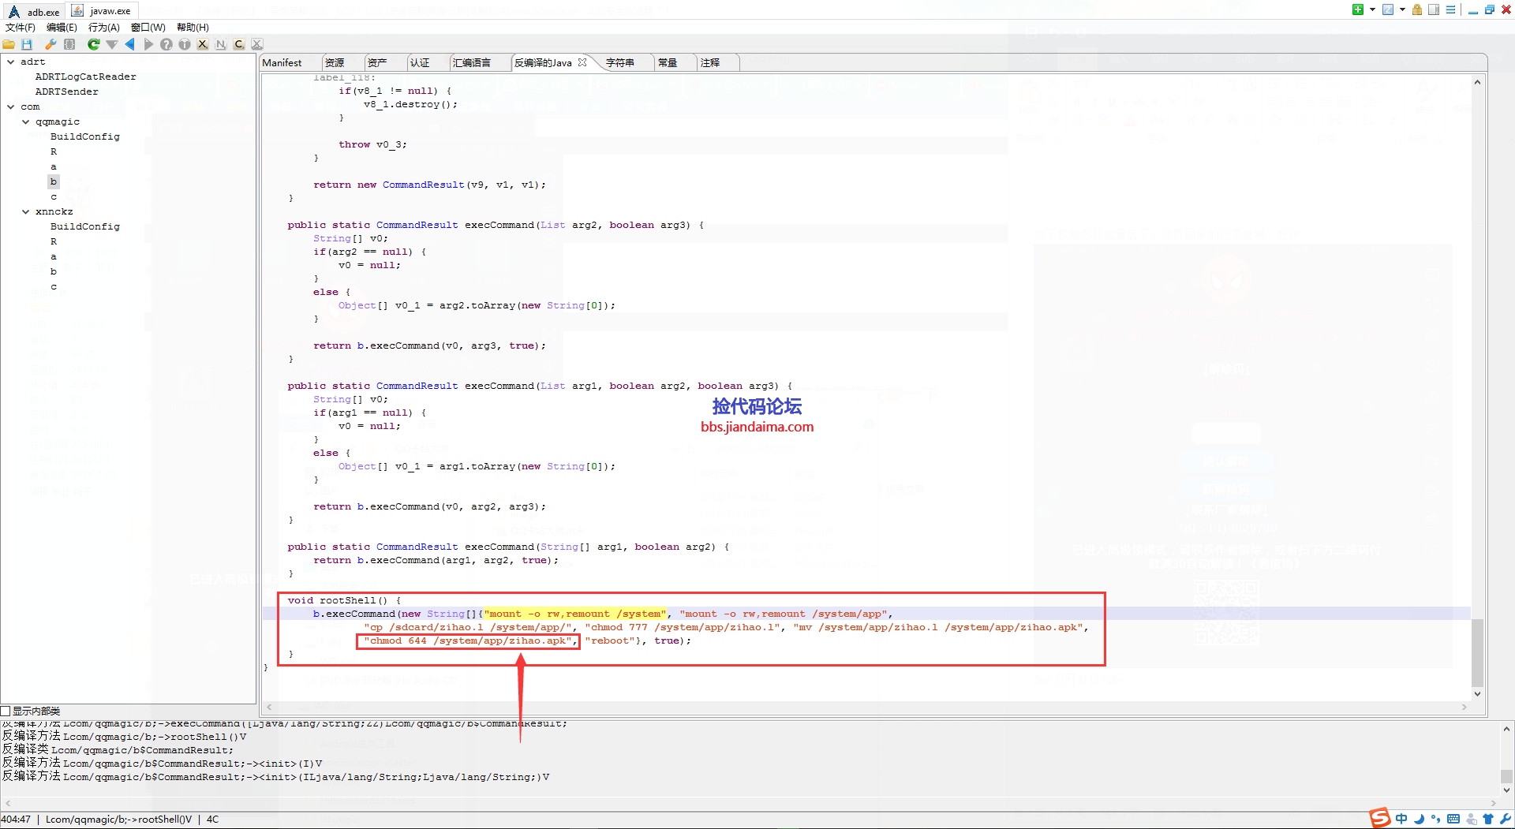Click the side panel layout icon
The image size is (1515, 829).
[x=1434, y=9]
